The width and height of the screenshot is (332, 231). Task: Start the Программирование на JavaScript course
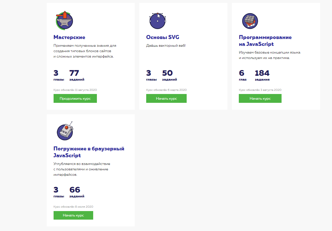pos(260,99)
